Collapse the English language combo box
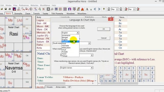This screenshot has height=92, width=164. (x=78, y=33)
